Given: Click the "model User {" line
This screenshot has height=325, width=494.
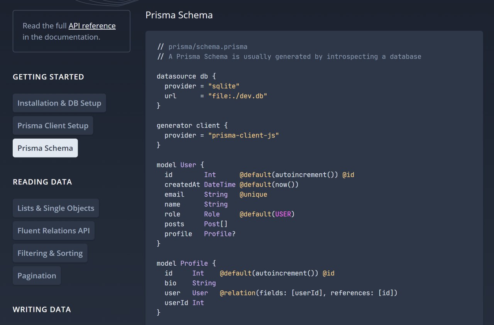Looking at the screenshot, I should click(x=180, y=165).
